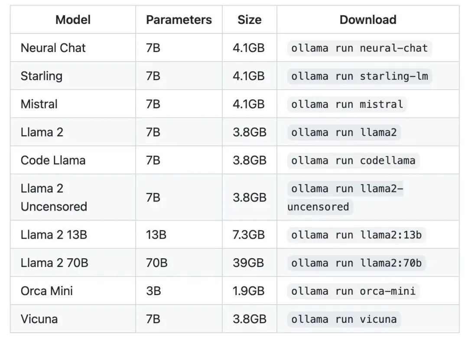468x338 pixels.
Task: Click the Parameters column header
Action: 179,19
